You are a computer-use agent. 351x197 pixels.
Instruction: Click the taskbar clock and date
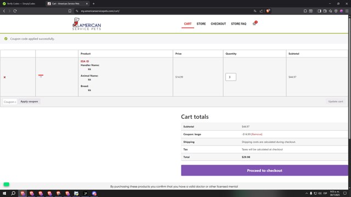coord(335,193)
